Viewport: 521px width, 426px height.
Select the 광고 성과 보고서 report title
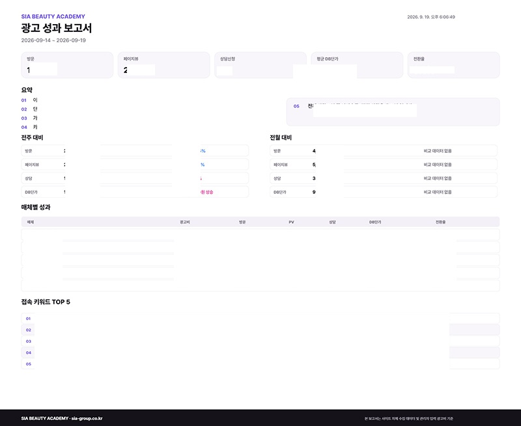pyautogui.click(x=57, y=28)
